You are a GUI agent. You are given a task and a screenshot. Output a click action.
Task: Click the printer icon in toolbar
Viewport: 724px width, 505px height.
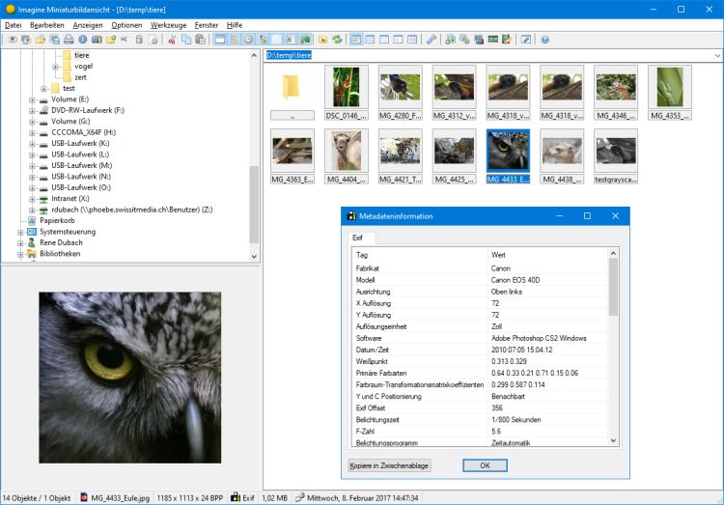click(x=69, y=40)
